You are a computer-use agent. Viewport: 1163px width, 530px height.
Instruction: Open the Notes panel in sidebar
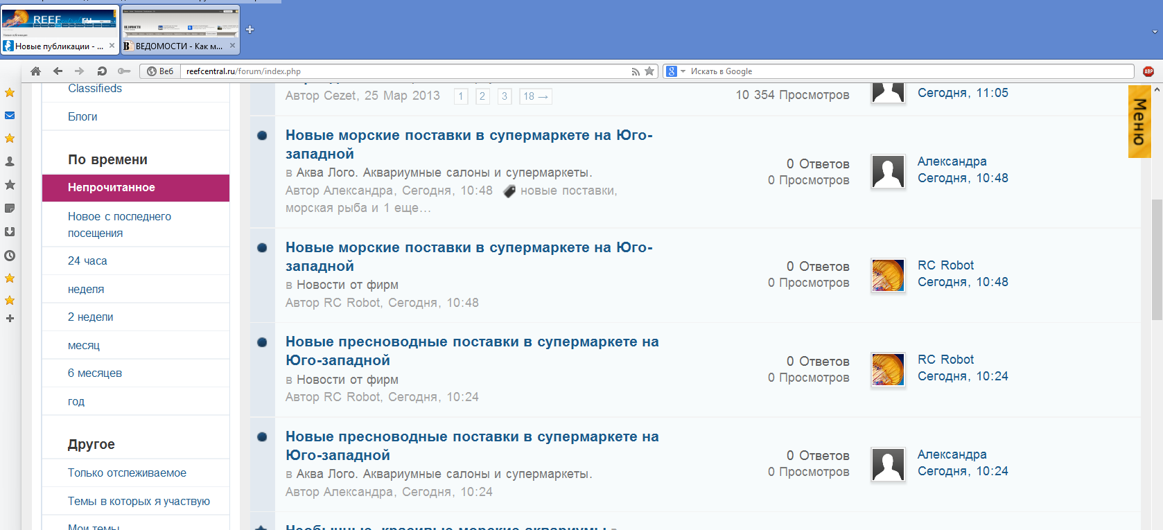click(10, 209)
